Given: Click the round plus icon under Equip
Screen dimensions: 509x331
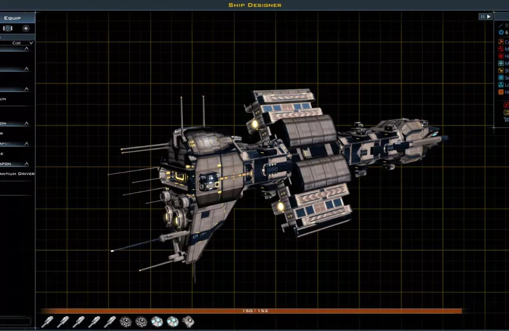Looking at the screenshot, I should [x=26, y=28].
